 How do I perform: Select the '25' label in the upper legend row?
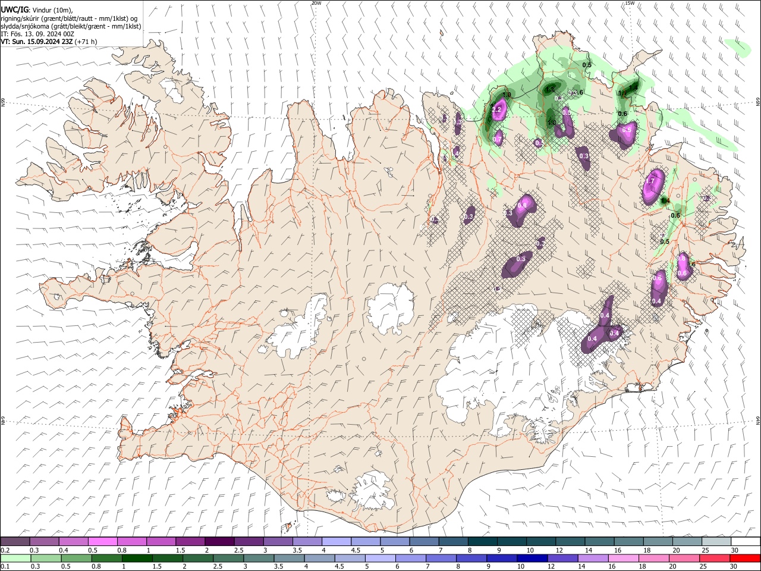point(706,550)
